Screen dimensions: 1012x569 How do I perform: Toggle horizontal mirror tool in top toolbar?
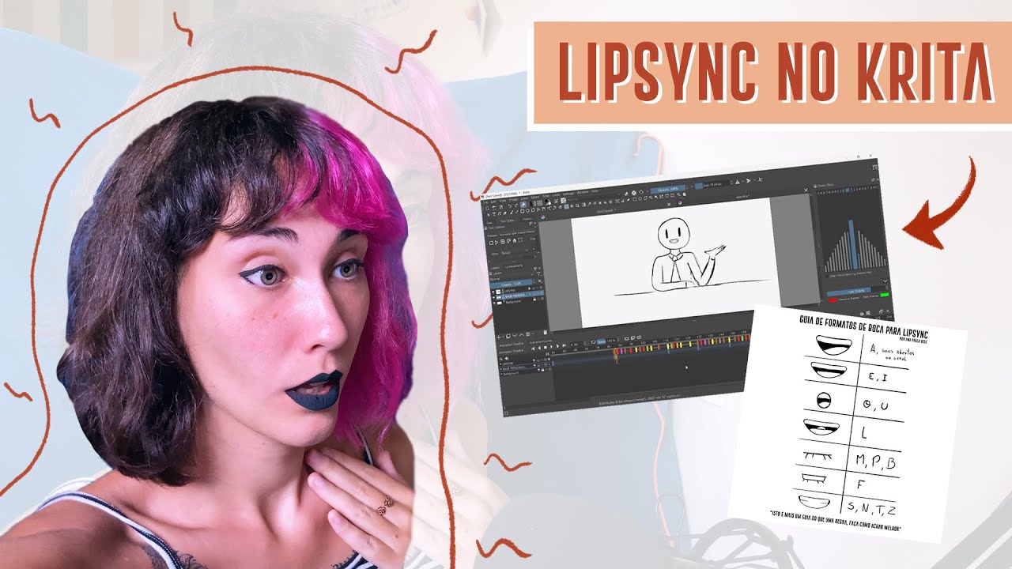pyautogui.click(x=738, y=182)
